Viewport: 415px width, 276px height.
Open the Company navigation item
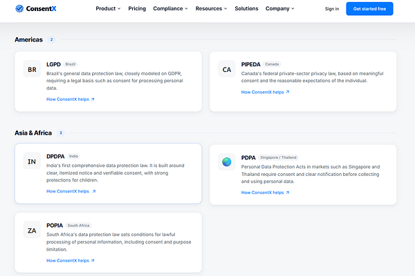click(279, 9)
